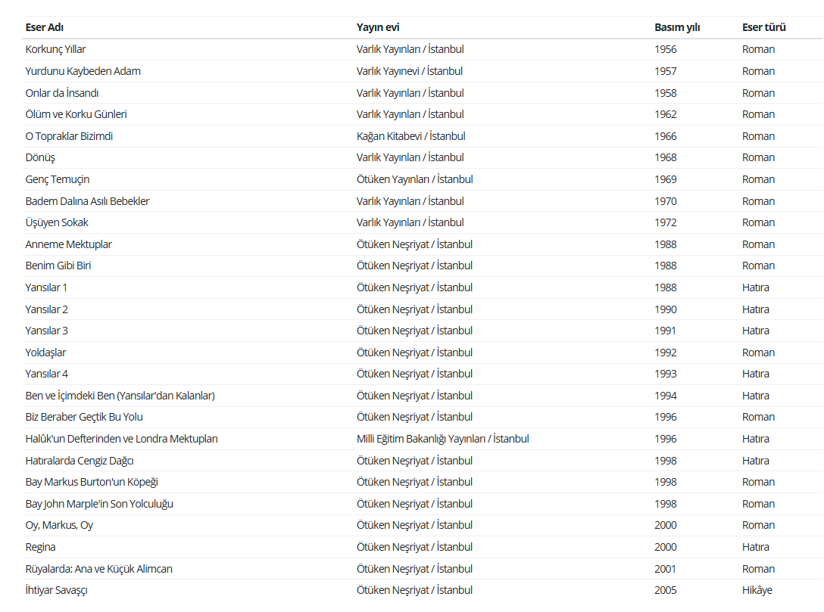Select 'Ben ve İçimdeki Ben (Yansılar'dan Kalanlar)'
824x612 pixels.
coord(120,396)
